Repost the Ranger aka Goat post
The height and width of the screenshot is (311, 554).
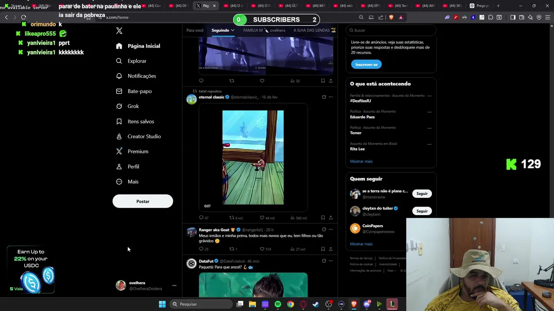[x=232, y=249]
